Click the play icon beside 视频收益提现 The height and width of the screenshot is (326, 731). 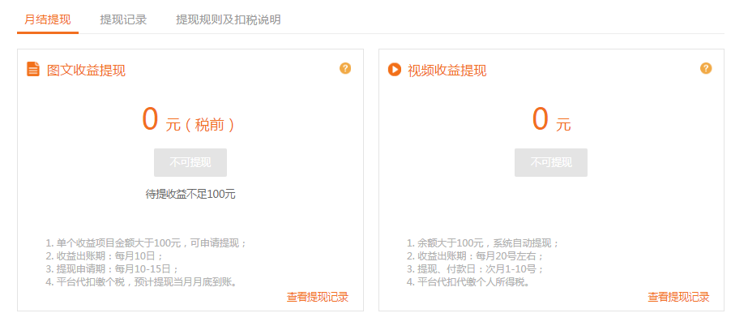(395, 69)
